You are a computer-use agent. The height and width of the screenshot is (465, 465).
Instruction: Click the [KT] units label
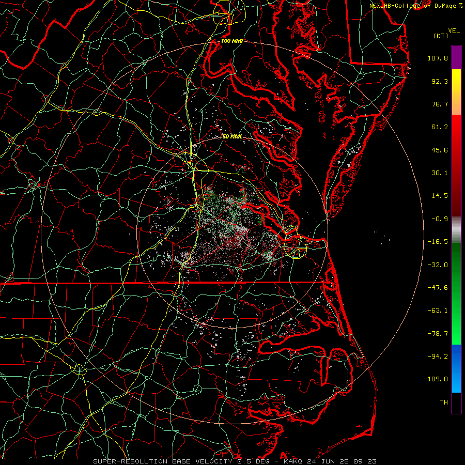click(441, 36)
